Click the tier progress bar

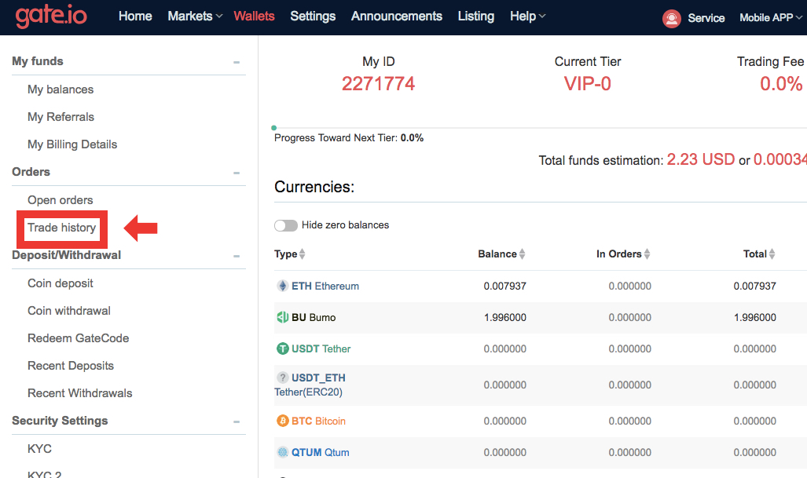click(x=539, y=127)
